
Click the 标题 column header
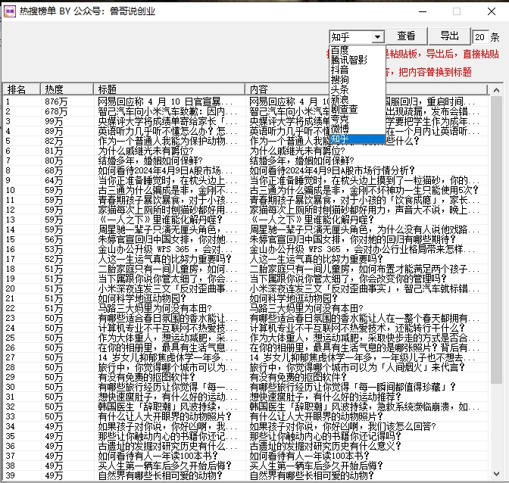pyautogui.click(x=169, y=89)
